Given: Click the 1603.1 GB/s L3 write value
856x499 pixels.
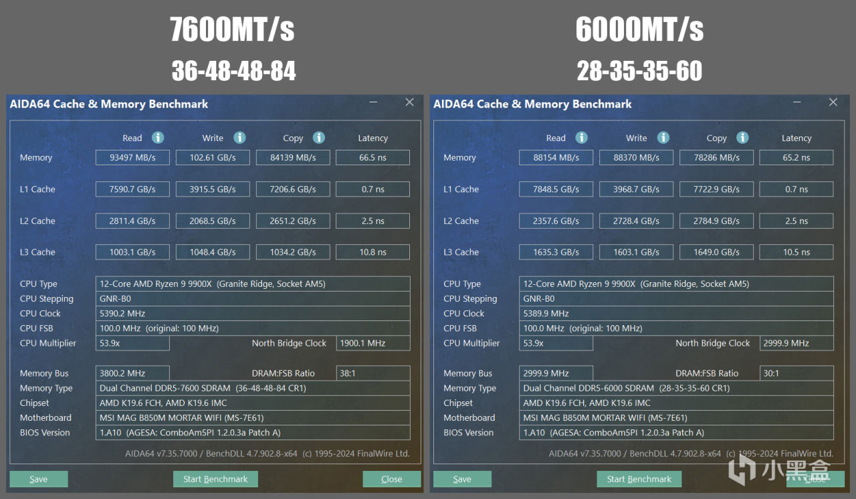Looking at the screenshot, I should 637,252.
